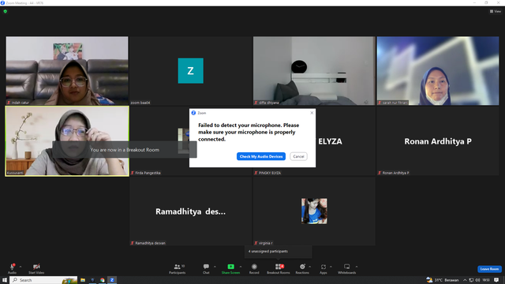The height and width of the screenshot is (284, 505).
Task: Expand the Apps options arrow
Action: [331, 267]
